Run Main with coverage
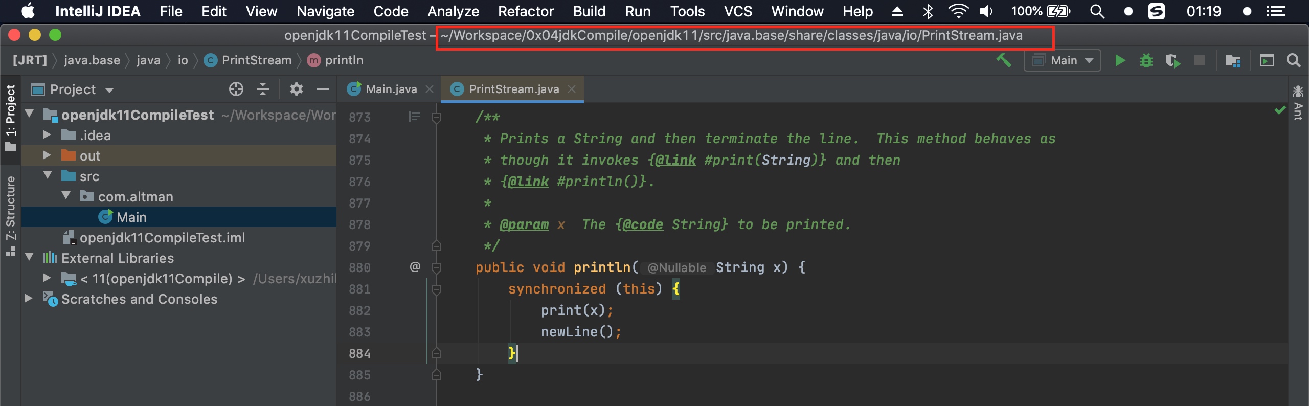This screenshot has height=406, width=1309. pyautogui.click(x=1173, y=61)
